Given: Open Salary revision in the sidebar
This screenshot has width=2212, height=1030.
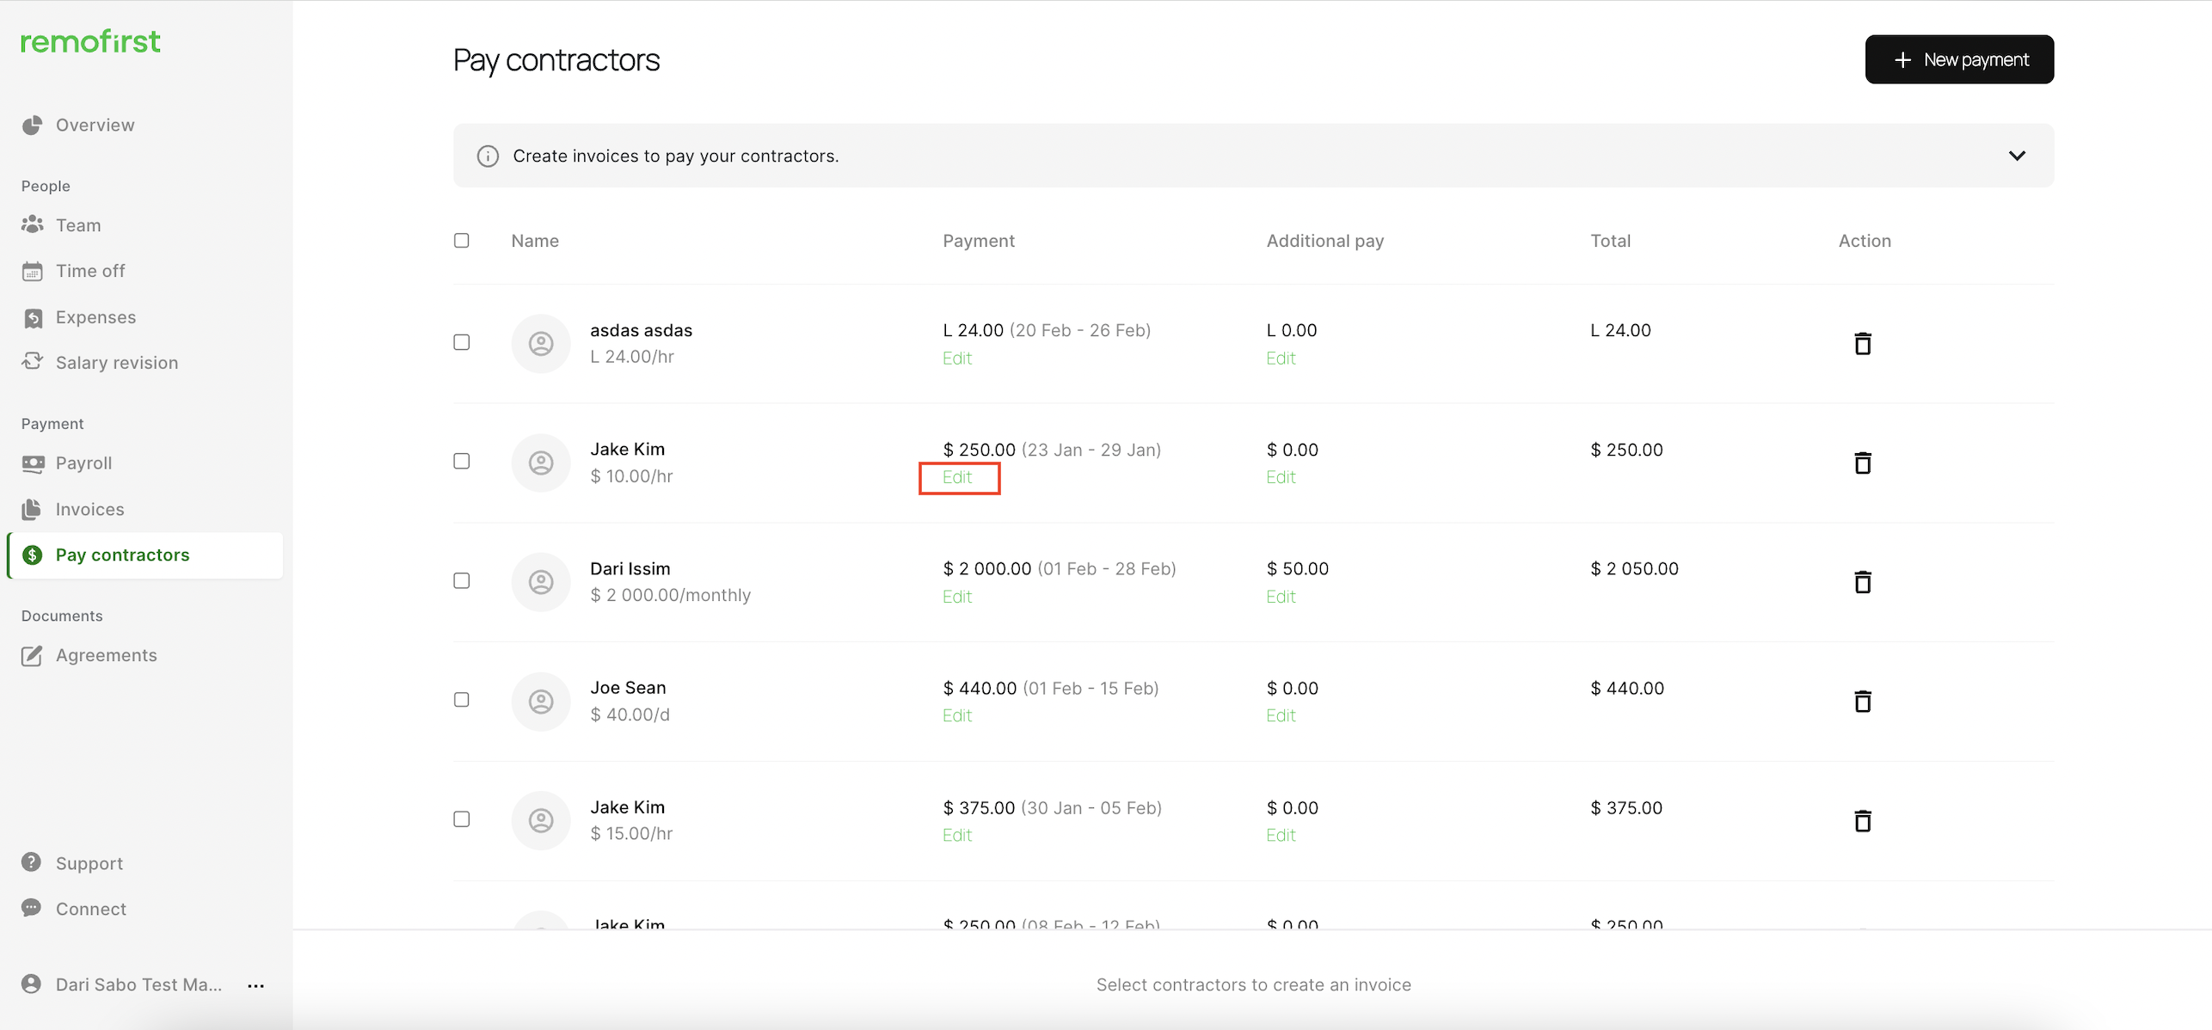Looking at the screenshot, I should coord(117,363).
